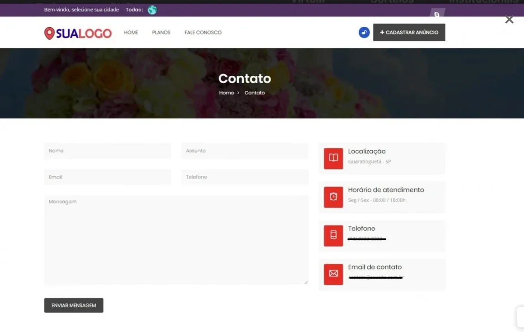524x332 pixels.
Task: Click the ENVIAR MENSAGEM button
Action: 74,305
